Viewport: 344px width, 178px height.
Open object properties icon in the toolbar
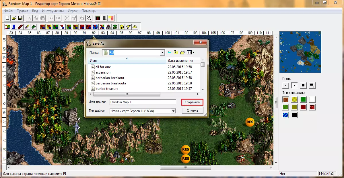(73, 18)
